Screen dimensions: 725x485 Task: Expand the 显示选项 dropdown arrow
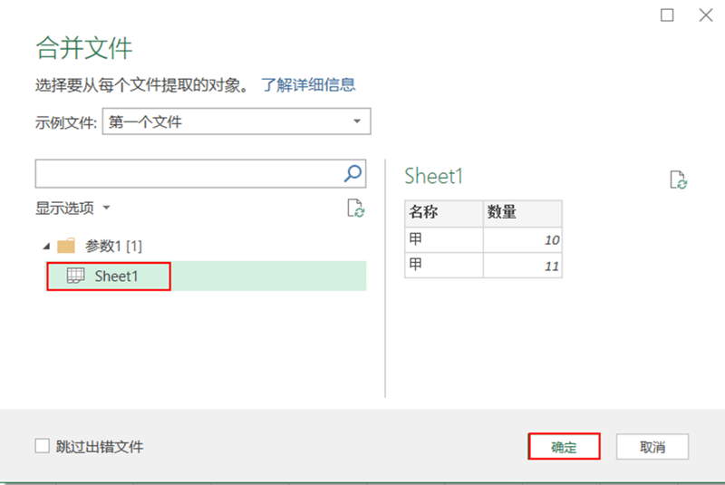[106, 208]
